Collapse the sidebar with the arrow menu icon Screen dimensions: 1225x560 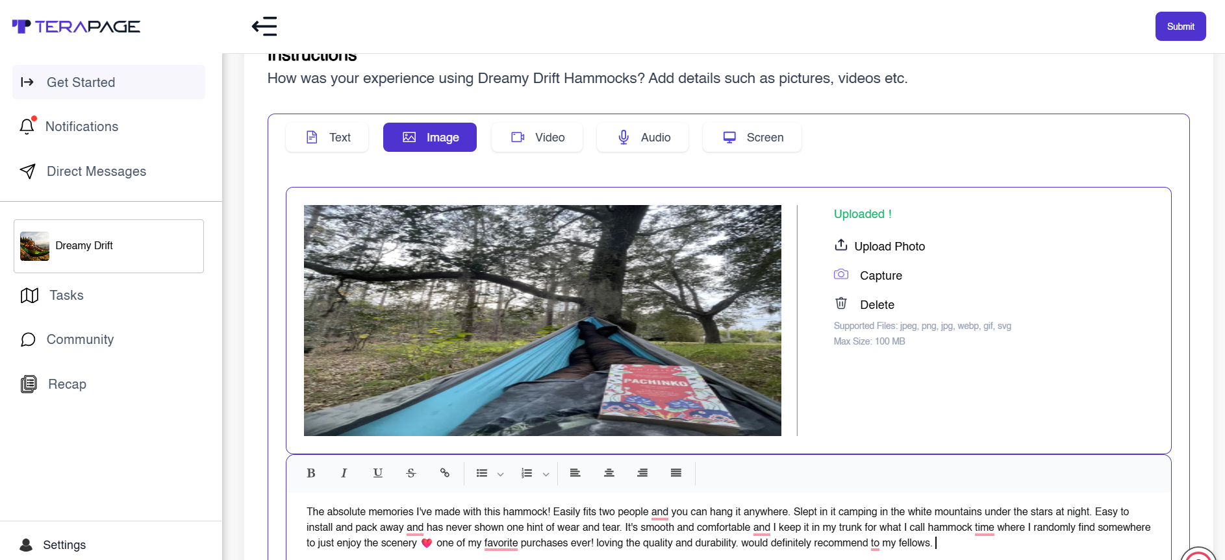pos(264,27)
